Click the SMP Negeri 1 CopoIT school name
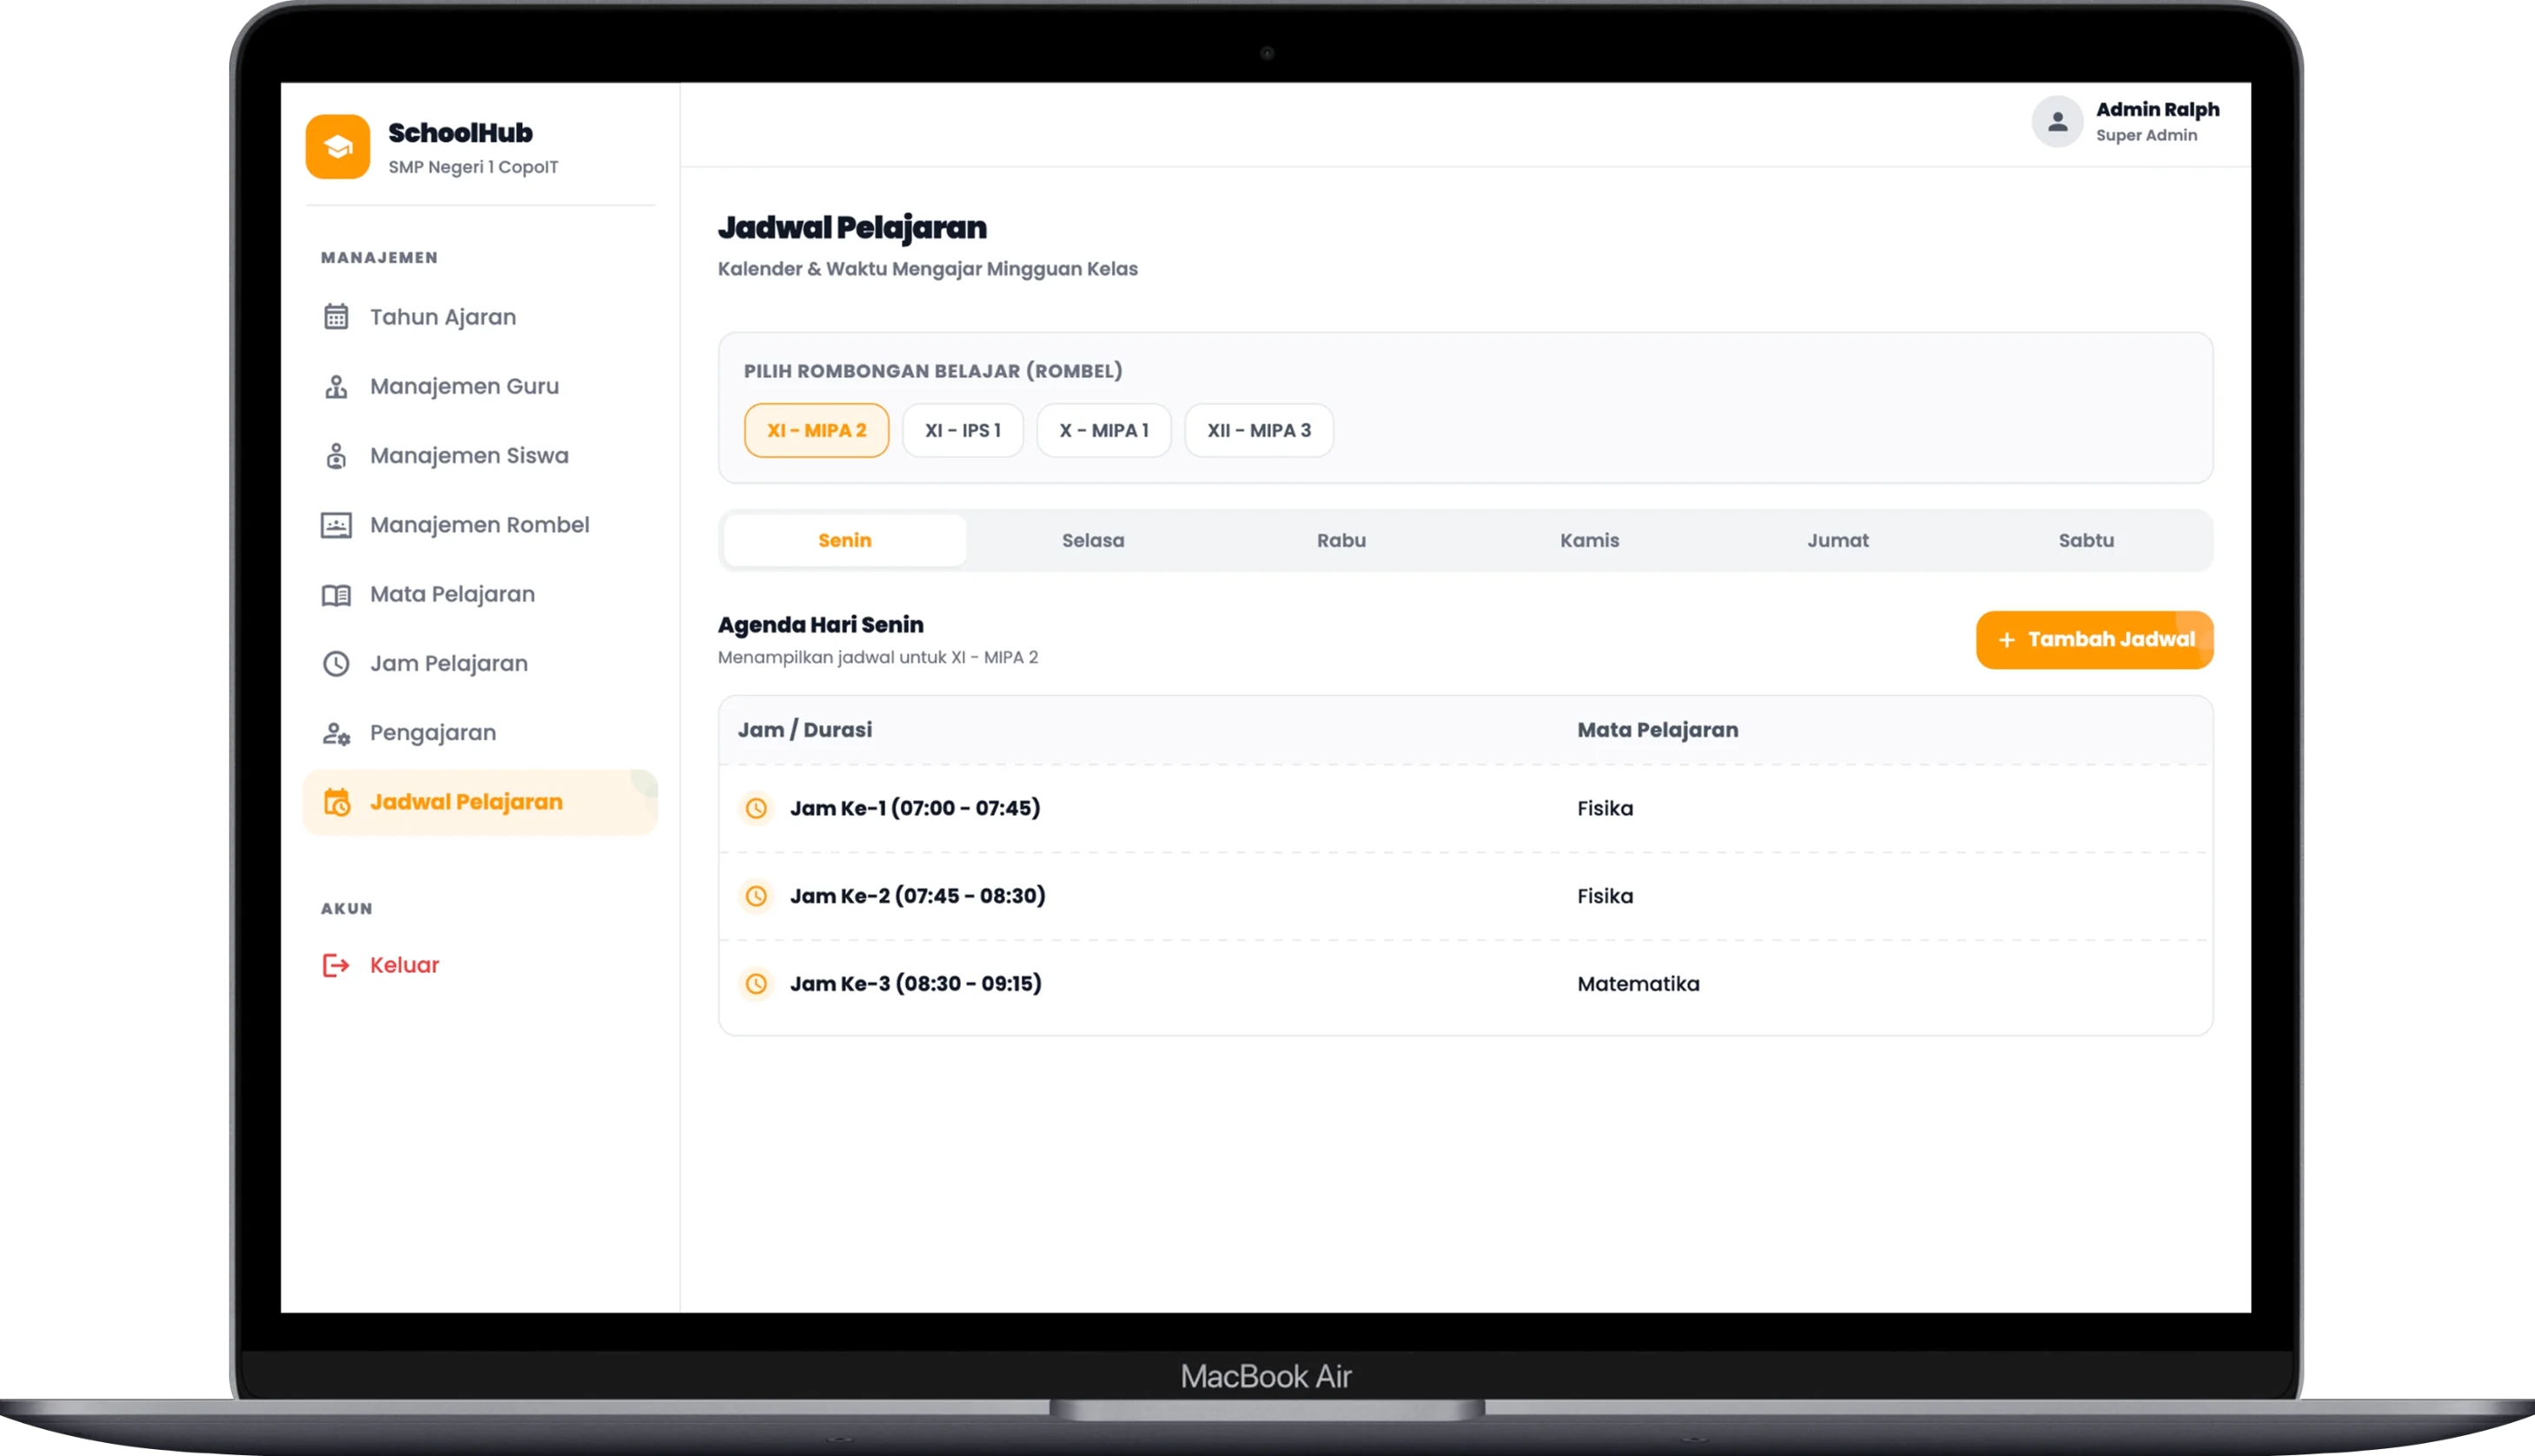Viewport: 2535px width, 1456px height. tap(473, 167)
